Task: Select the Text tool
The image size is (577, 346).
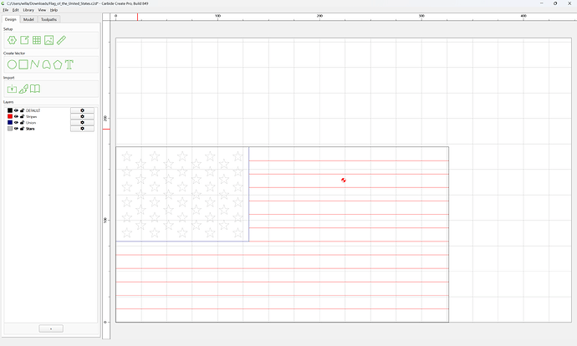Action: tap(69, 64)
